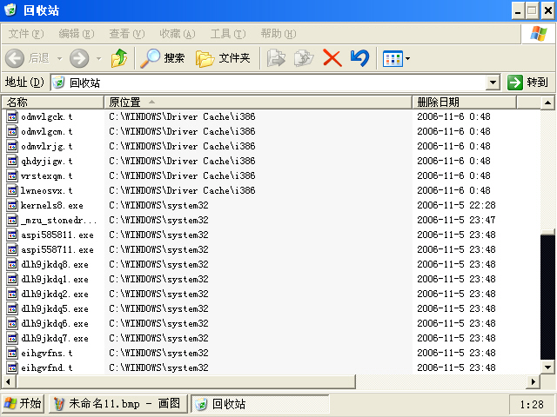The image size is (557, 417).
Task: Click file icon of dlh9jkdq5.exe
Action: (x=12, y=309)
